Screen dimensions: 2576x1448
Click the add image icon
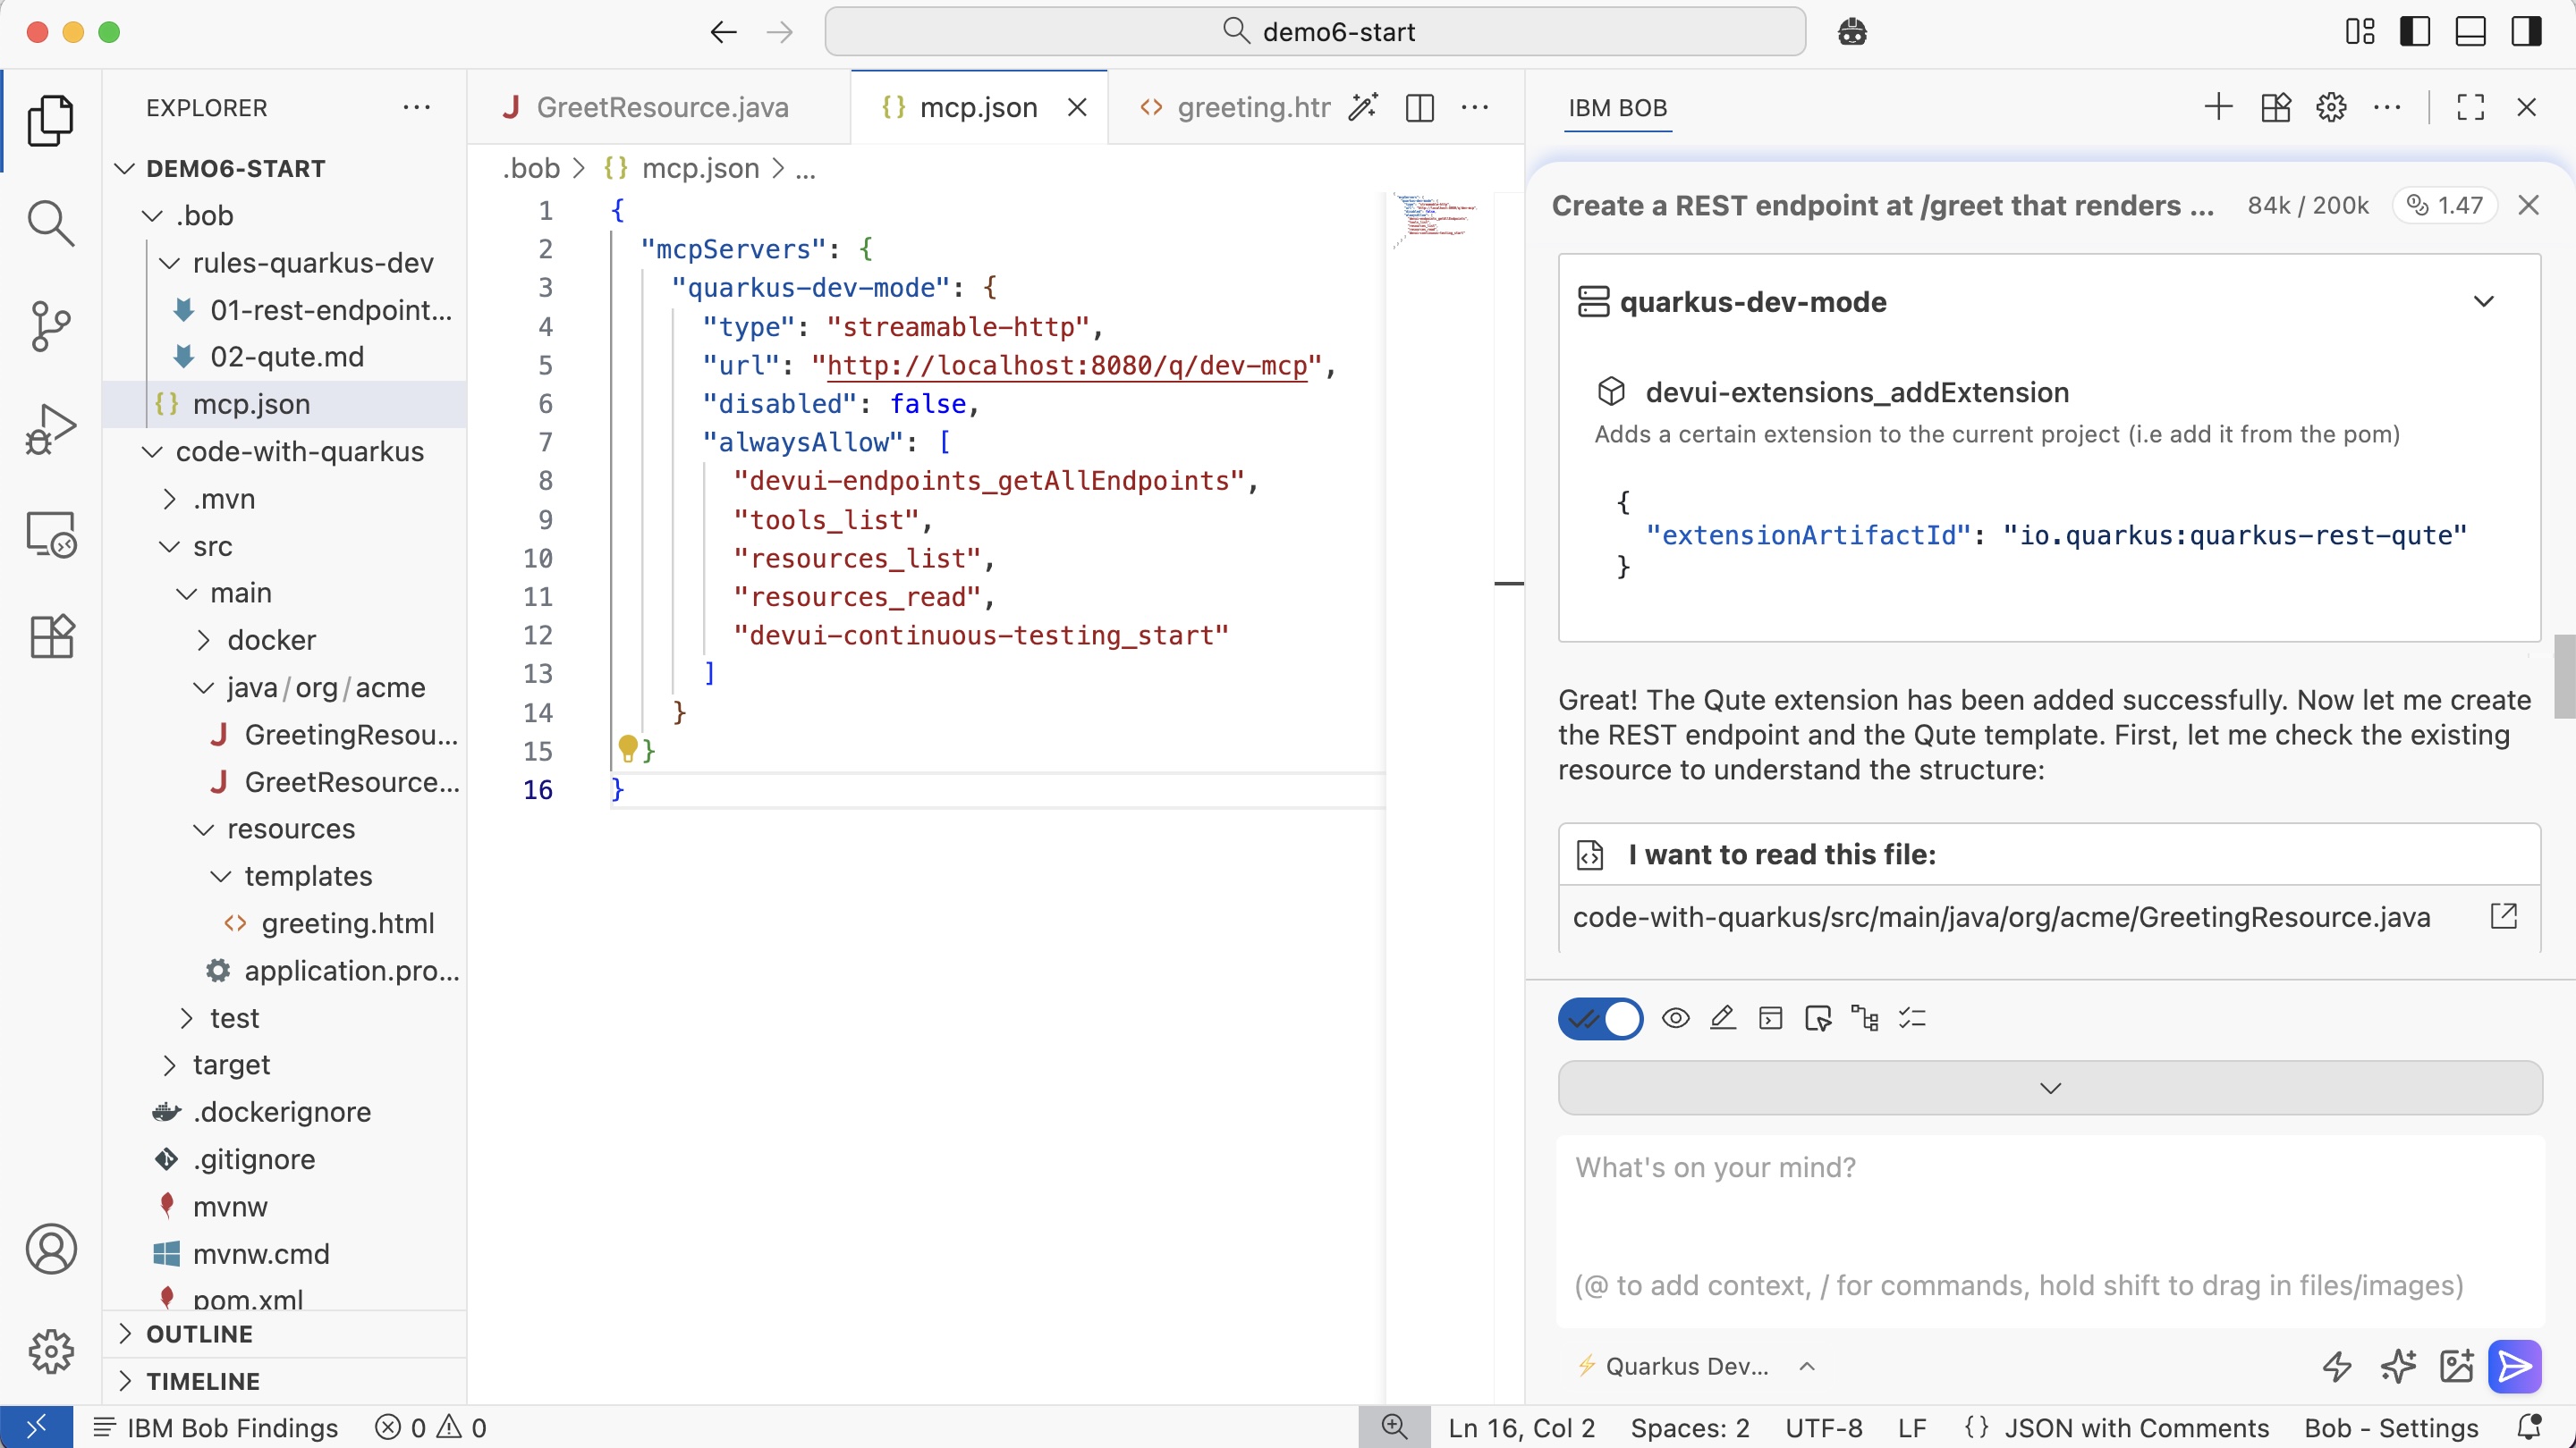(x=2456, y=1365)
